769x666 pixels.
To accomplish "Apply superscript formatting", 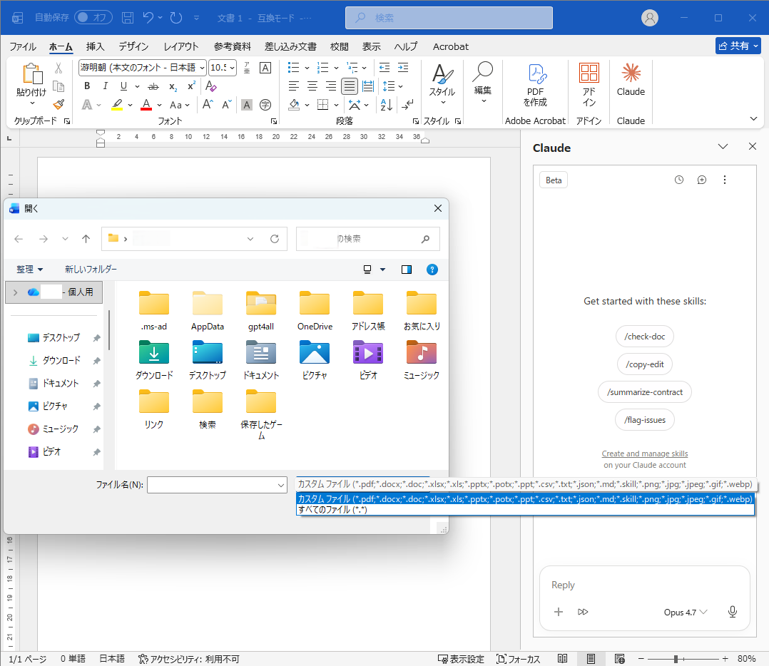I will [191, 86].
